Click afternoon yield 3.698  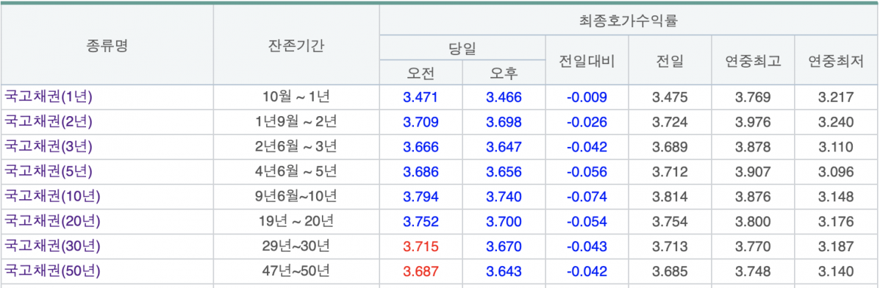pos(504,122)
